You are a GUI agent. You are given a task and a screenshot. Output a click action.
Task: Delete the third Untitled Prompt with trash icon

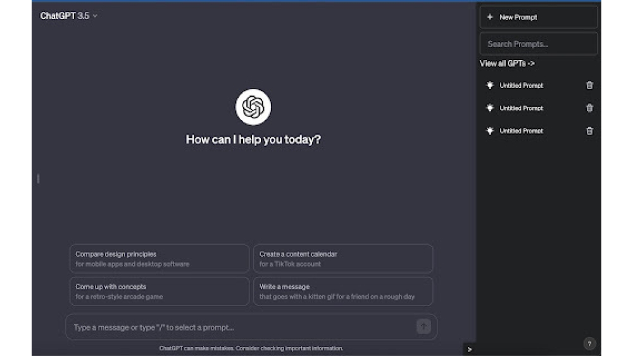[x=589, y=131]
